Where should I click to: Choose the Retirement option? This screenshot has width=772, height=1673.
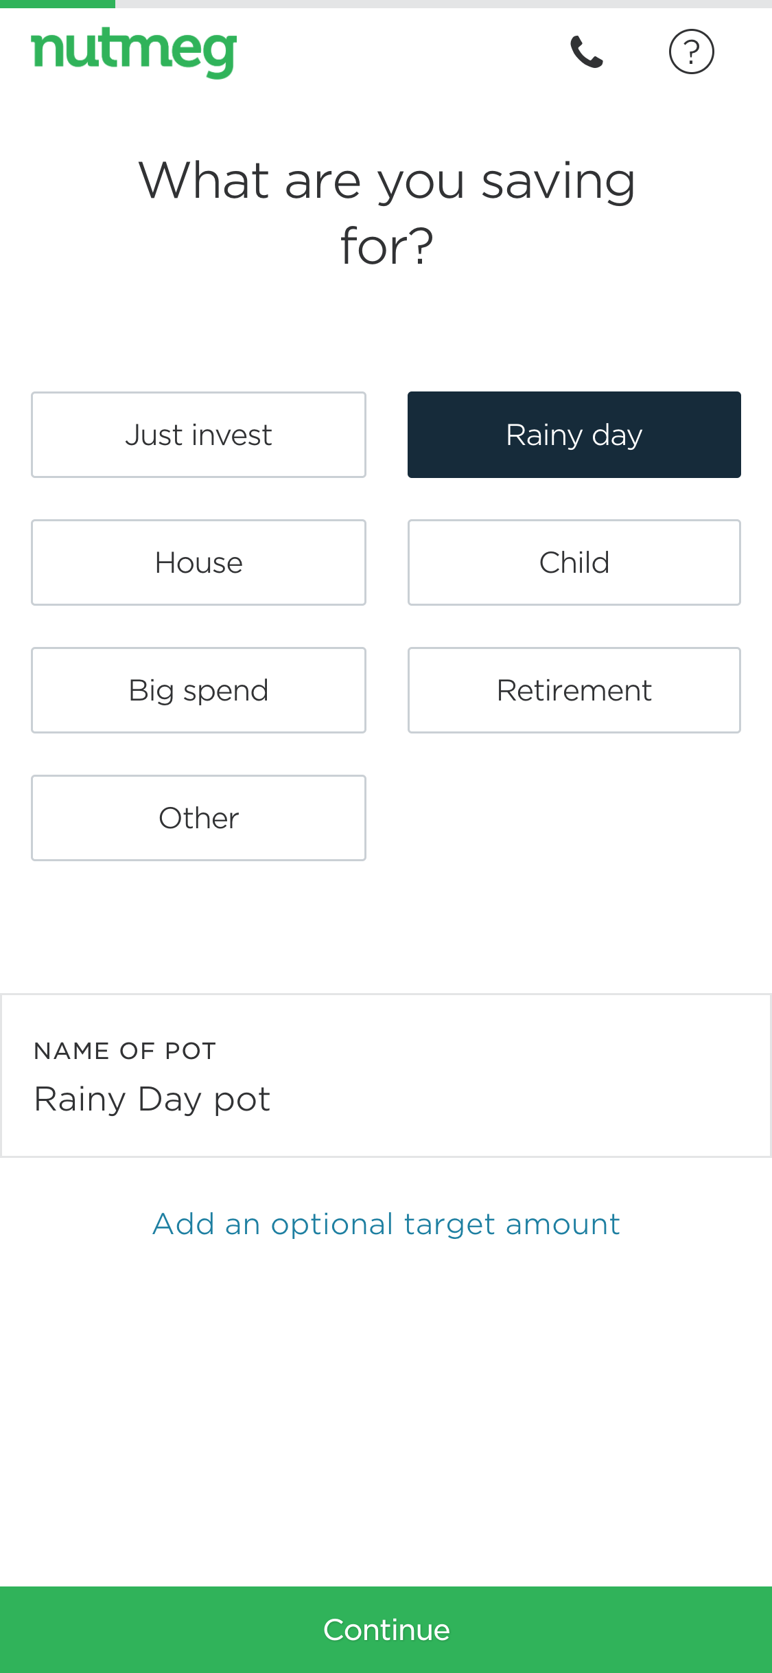pos(574,690)
